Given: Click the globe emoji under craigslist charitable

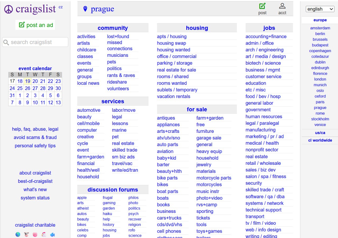Looking at the screenshot, I should tap(18, 234).
